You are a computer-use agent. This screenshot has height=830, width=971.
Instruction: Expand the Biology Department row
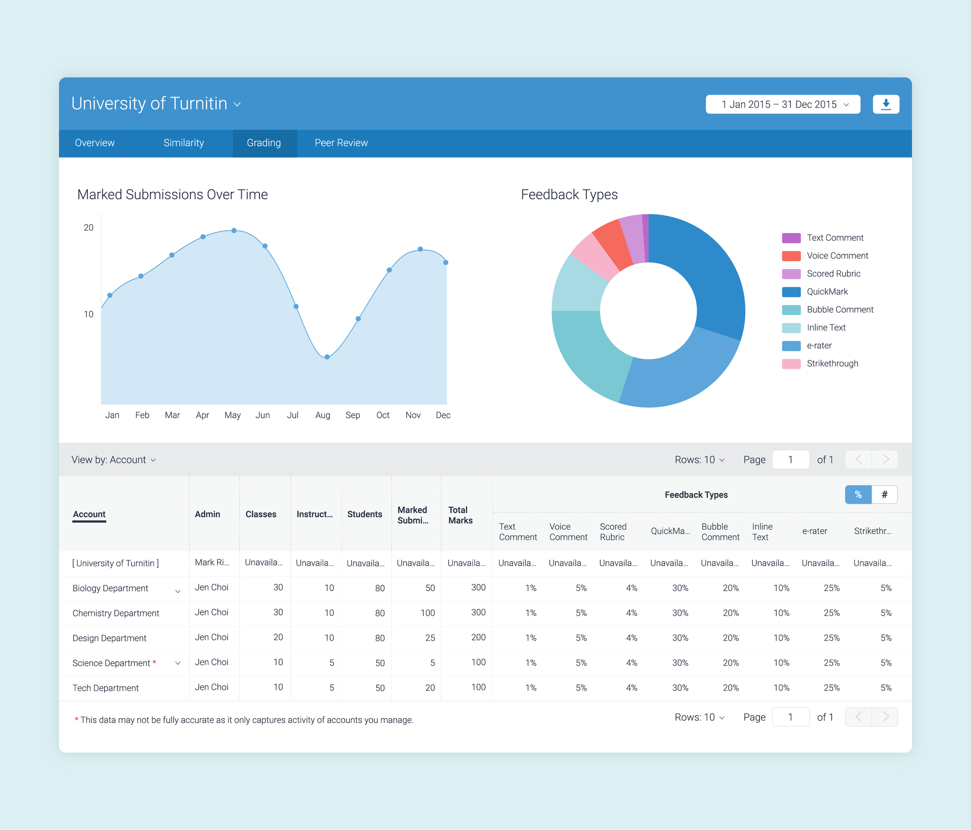[177, 591]
